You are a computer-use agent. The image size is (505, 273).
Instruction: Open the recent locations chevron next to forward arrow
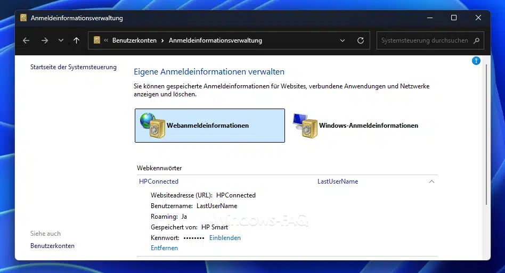[61, 40]
